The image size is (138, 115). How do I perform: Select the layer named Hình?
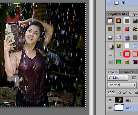point(129,100)
